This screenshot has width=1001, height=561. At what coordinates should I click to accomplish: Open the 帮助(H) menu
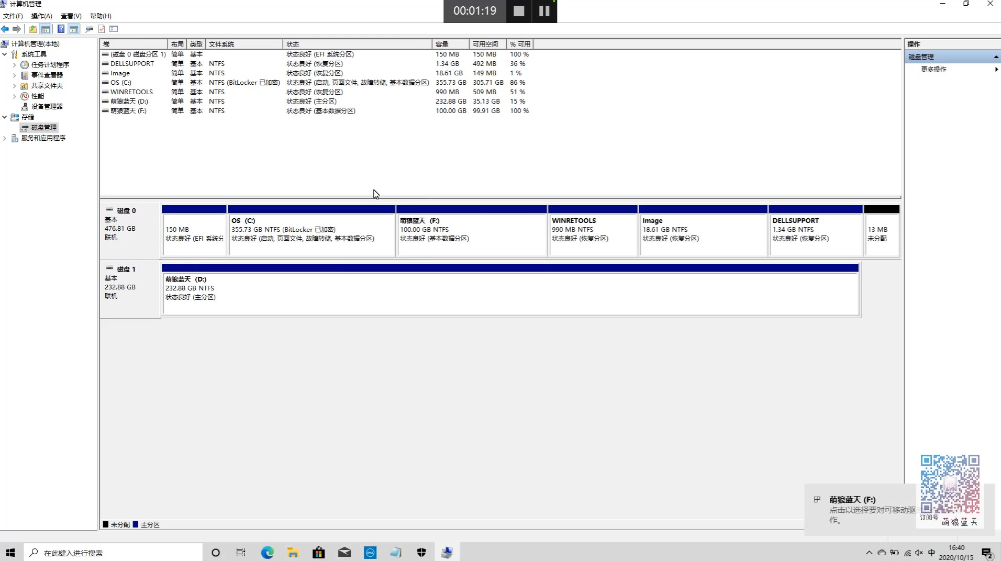[101, 16]
